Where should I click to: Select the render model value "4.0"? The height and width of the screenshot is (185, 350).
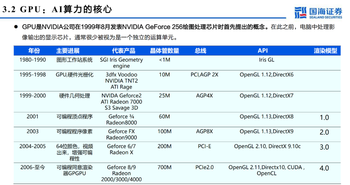point(324,168)
